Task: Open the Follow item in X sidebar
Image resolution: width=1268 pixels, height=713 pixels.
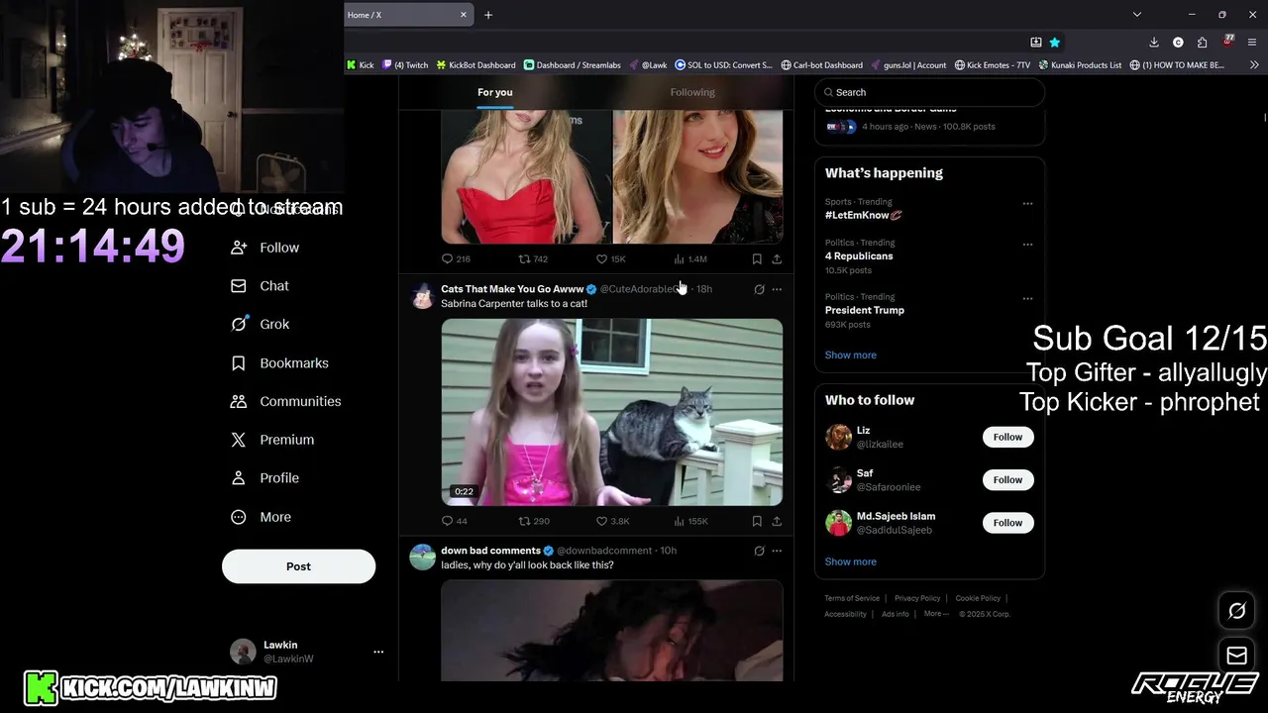Action: coord(264,248)
